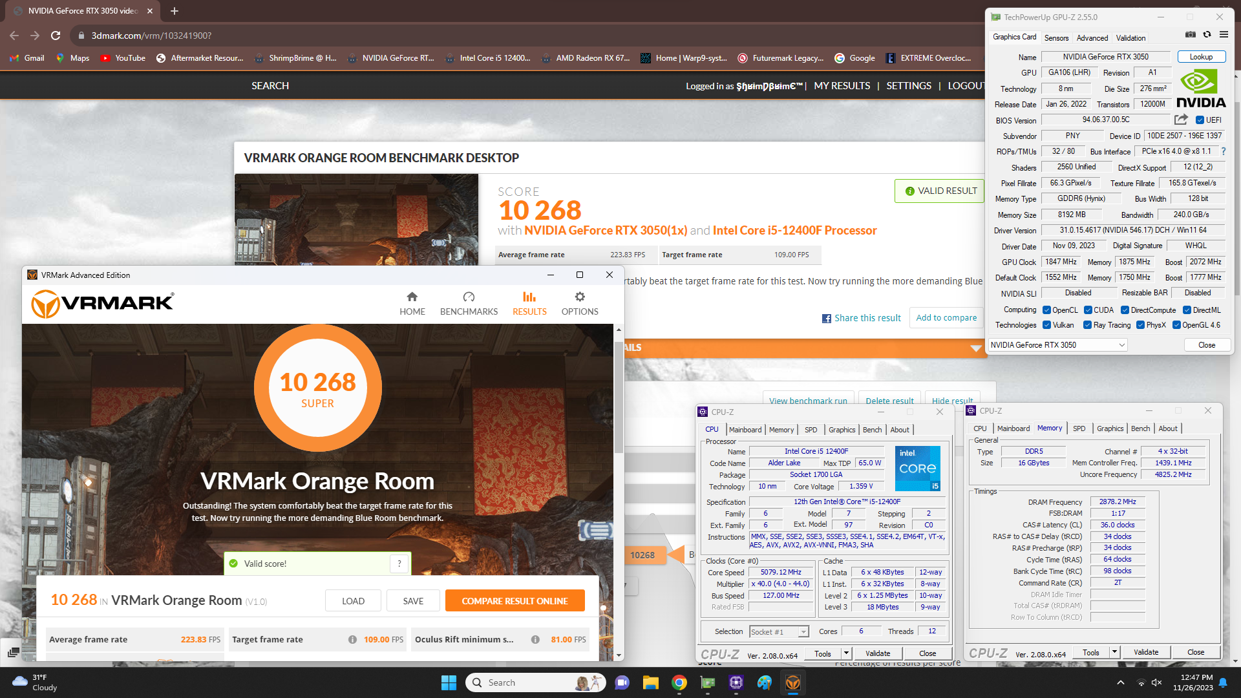Open SETTINGS link on 3DMark
Screen dimensions: 1241x698
908,85
